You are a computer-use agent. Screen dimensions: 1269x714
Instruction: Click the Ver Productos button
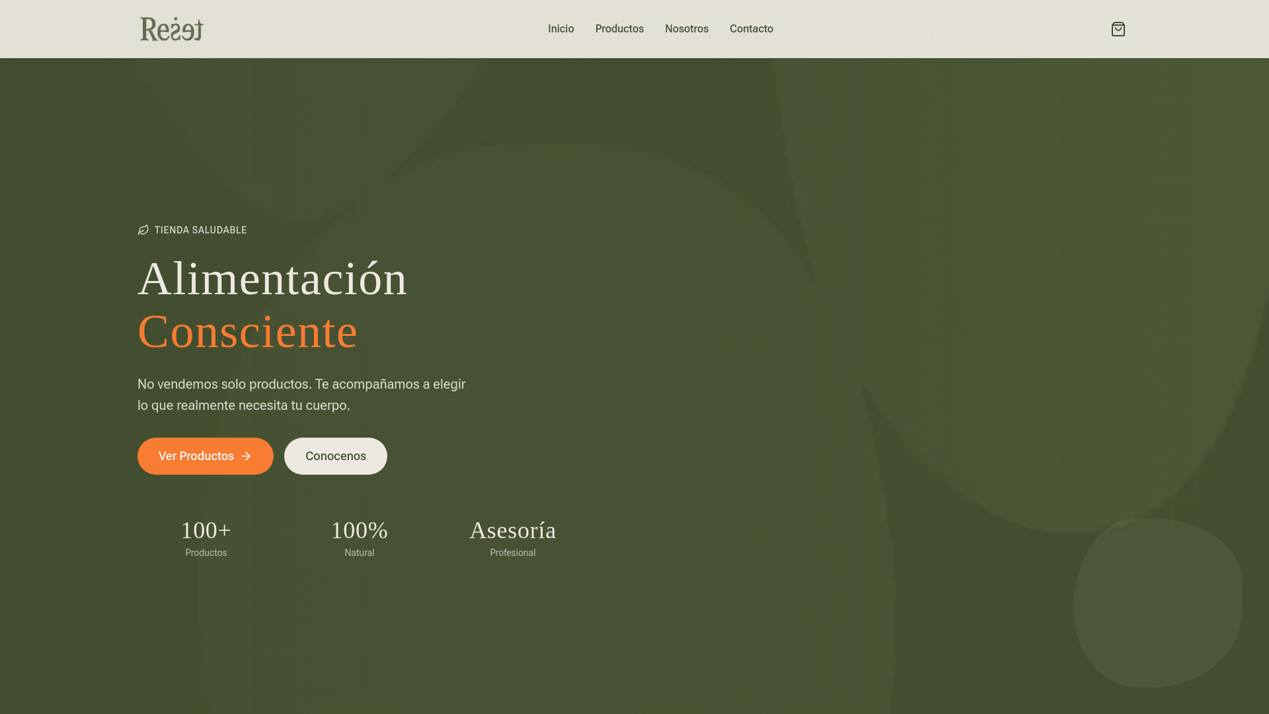pos(206,456)
